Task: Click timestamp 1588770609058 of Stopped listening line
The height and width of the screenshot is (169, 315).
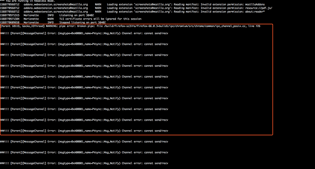Action: [10, 22]
